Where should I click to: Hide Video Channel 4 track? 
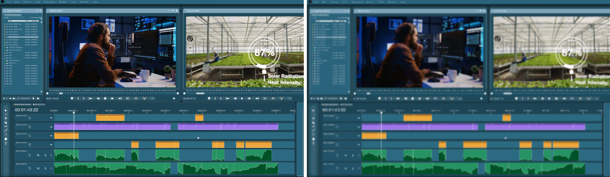click(51, 117)
